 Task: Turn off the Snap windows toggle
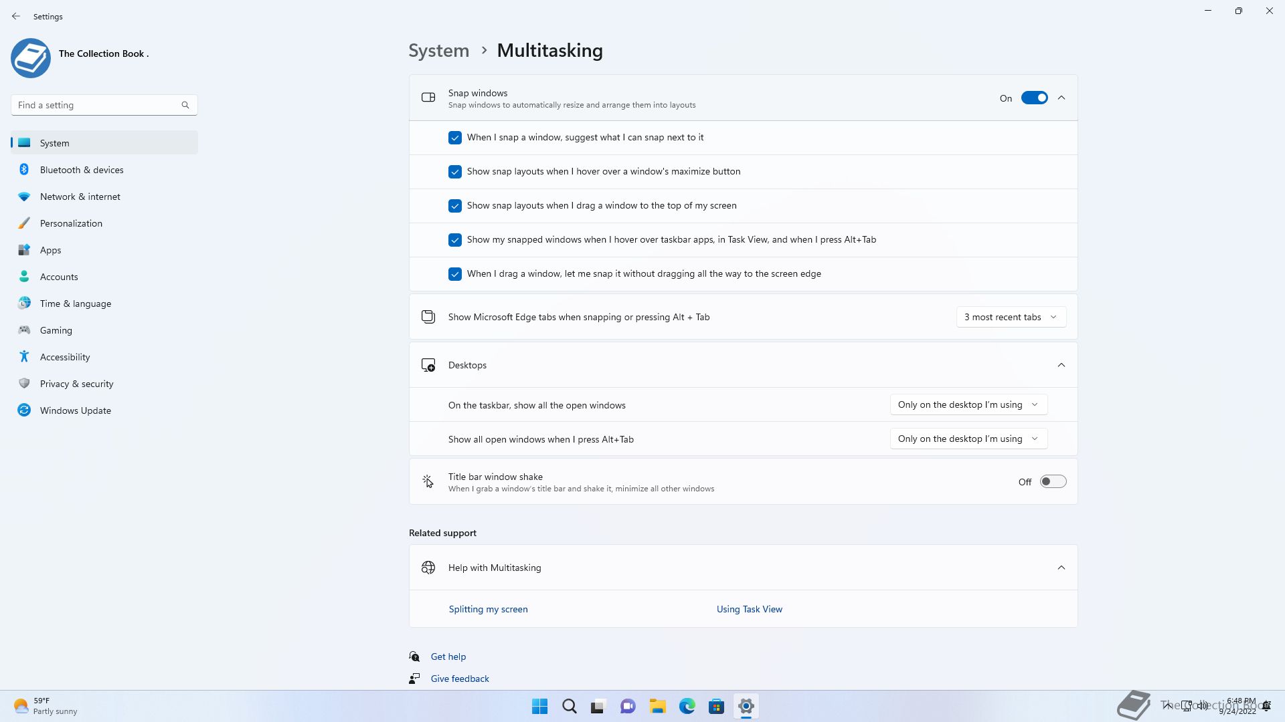[x=1034, y=98]
